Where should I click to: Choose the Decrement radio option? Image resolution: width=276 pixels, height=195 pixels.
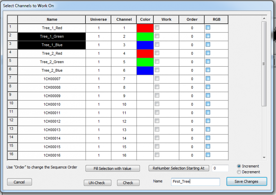(239, 172)
